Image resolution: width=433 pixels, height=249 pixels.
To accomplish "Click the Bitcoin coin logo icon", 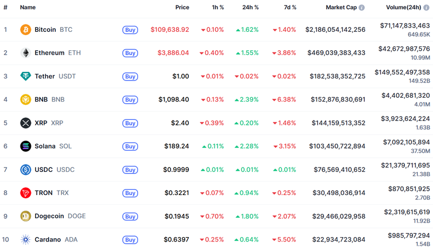I will (25, 30).
